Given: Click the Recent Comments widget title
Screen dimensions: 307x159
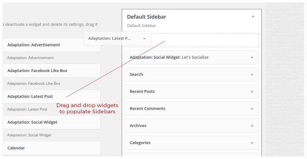Looking at the screenshot, I should click(x=147, y=109).
